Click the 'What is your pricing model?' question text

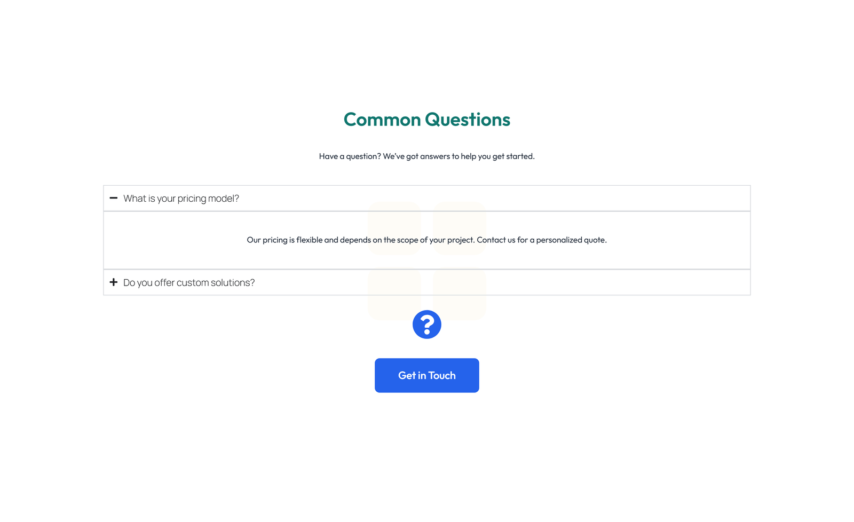click(x=181, y=198)
